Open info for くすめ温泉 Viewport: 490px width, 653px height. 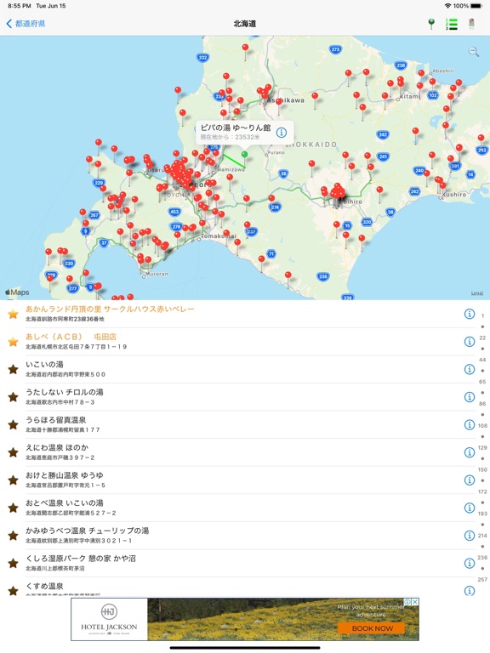coord(470,591)
